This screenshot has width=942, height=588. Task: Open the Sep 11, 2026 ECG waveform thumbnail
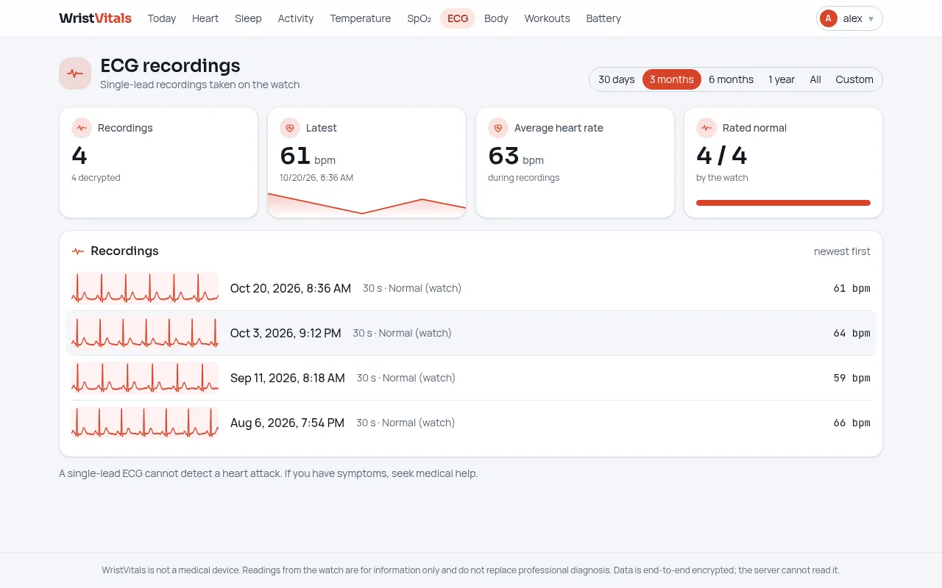pos(145,378)
